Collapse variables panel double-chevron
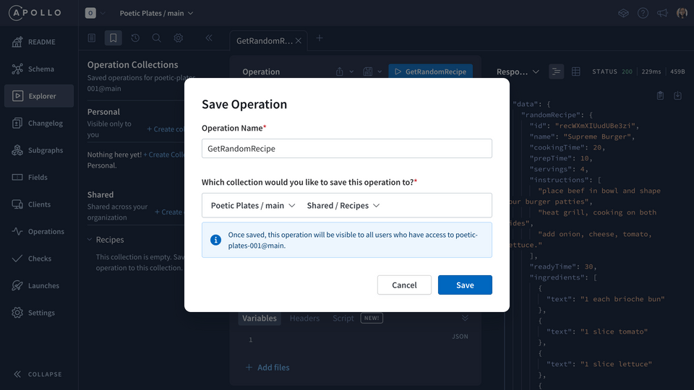The image size is (694, 390). tap(465, 318)
